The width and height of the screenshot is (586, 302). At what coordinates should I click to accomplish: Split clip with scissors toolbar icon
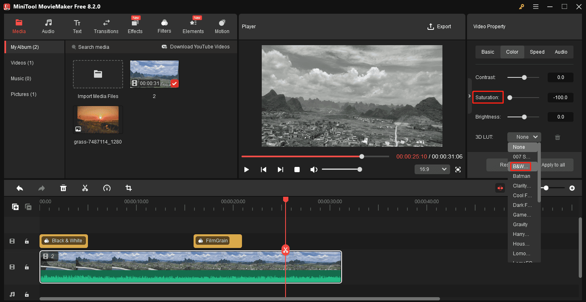point(85,188)
